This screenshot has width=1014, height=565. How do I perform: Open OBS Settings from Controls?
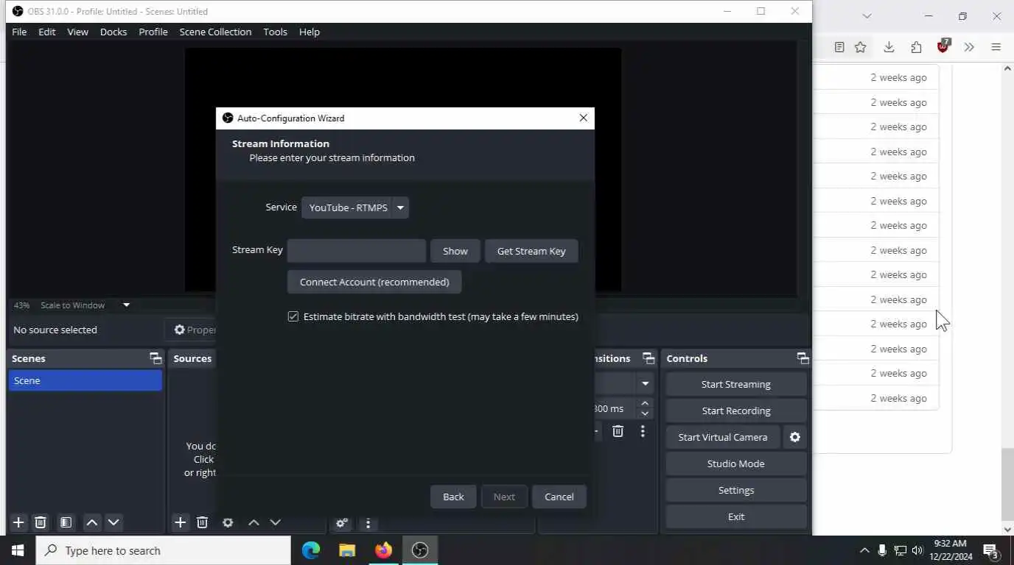(736, 490)
